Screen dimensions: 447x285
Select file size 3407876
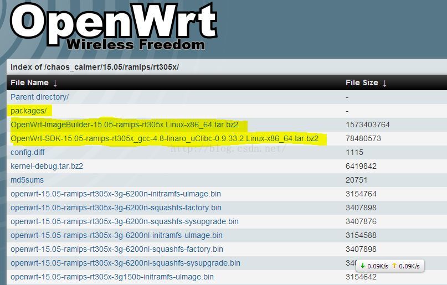coord(361,221)
